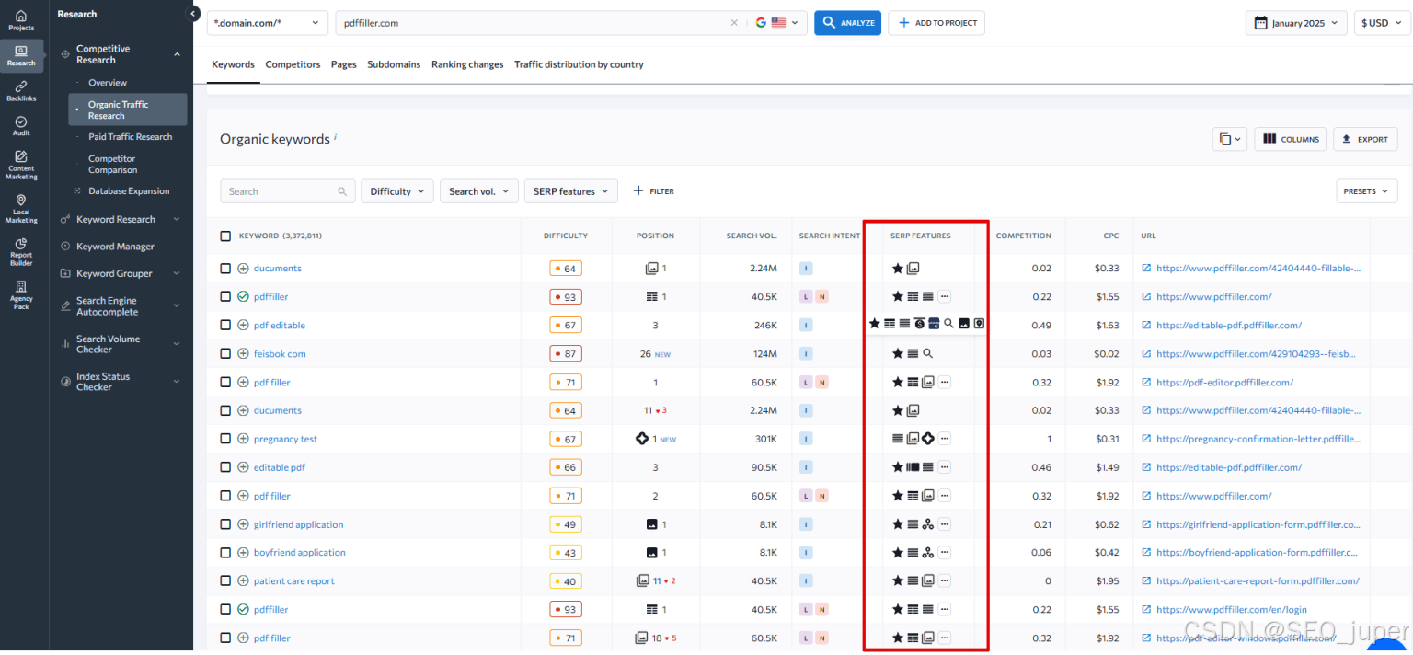The width and height of the screenshot is (1413, 655).
Task: Open the Keyword Manager sidebar item
Action: tap(115, 247)
